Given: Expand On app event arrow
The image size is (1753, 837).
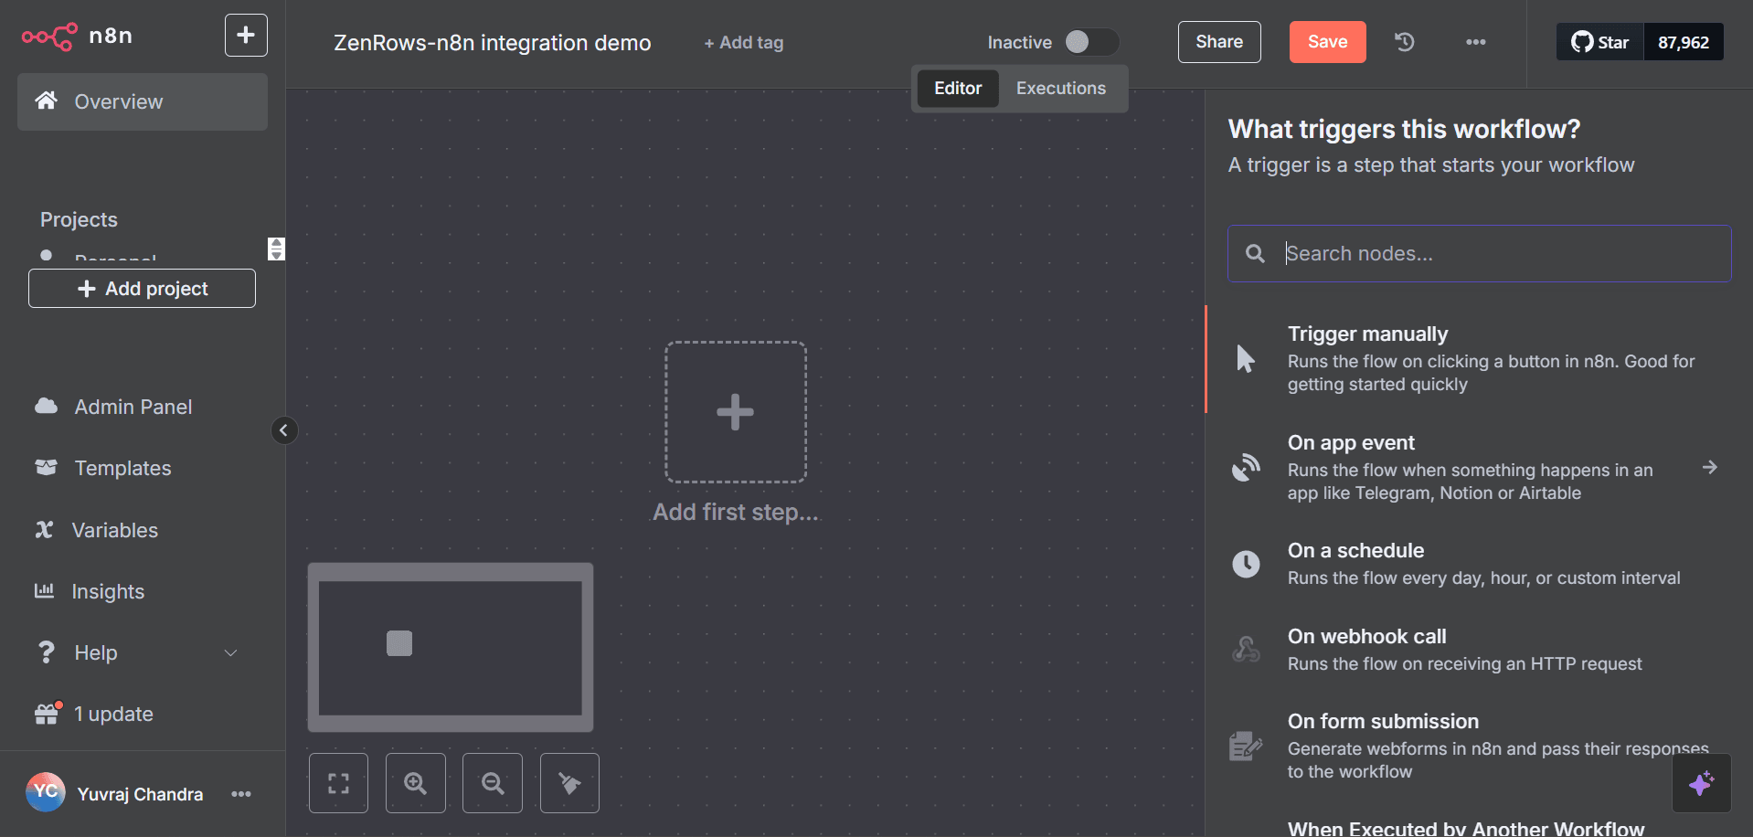Looking at the screenshot, I should click(x=1710, y=467).
